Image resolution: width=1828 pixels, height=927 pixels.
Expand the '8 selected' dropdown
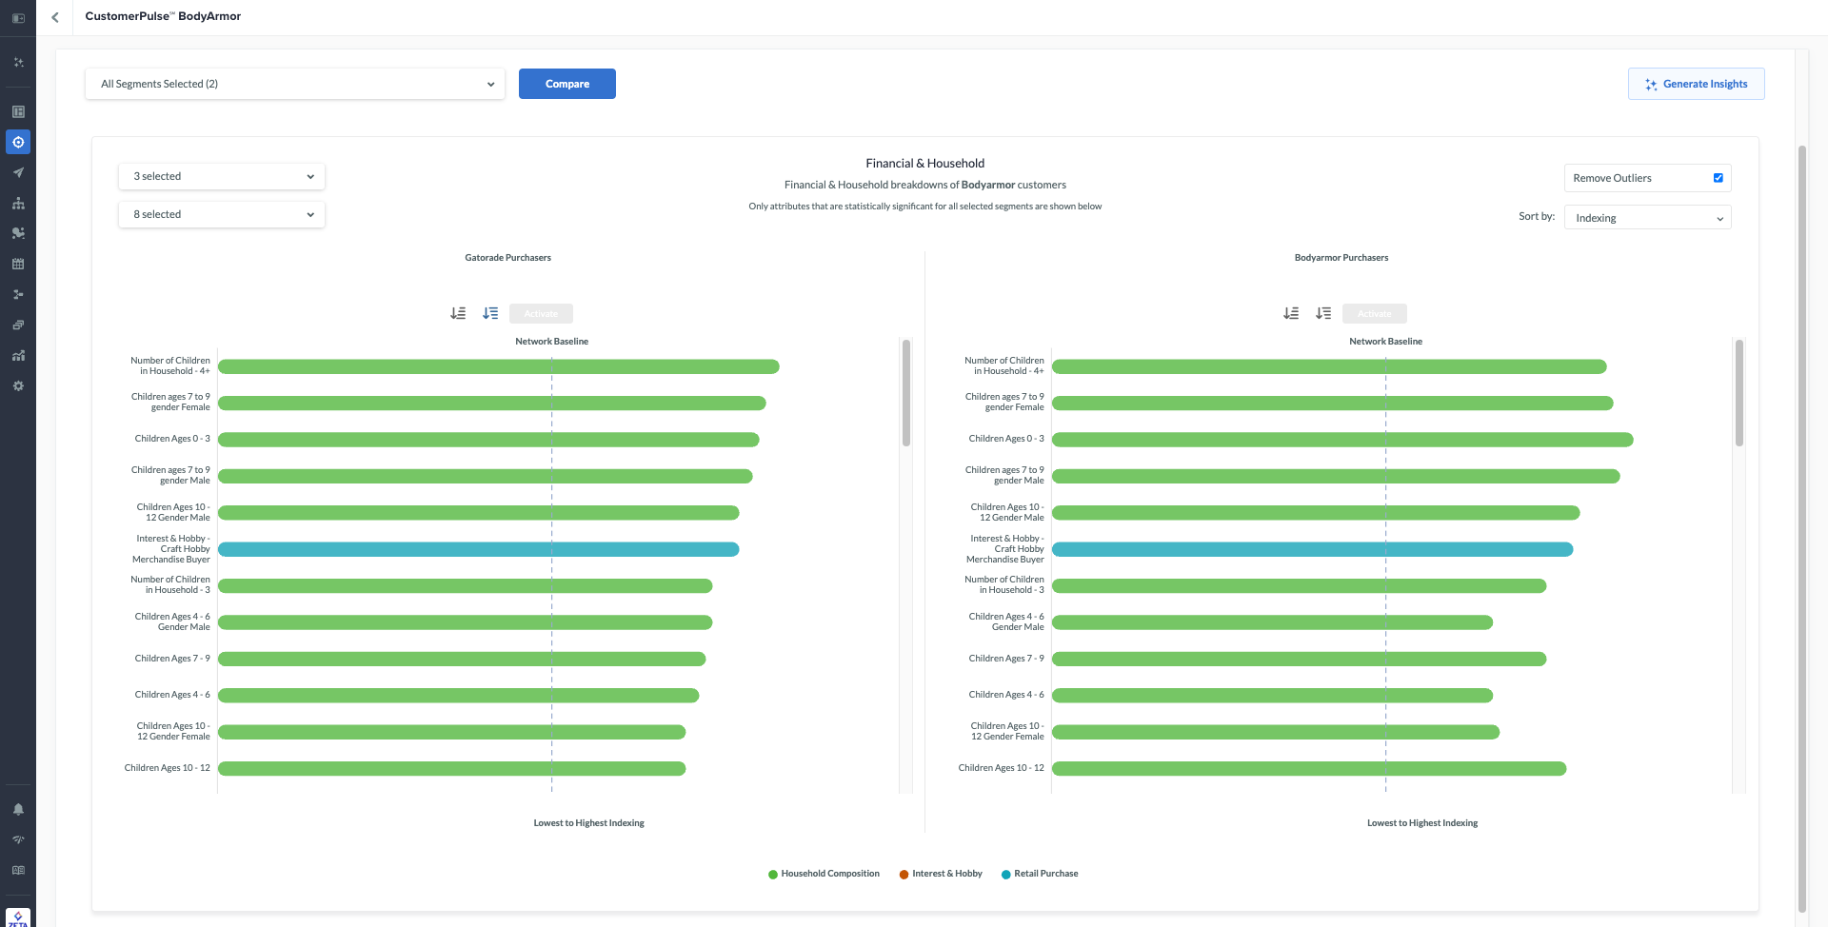point(222,214)
